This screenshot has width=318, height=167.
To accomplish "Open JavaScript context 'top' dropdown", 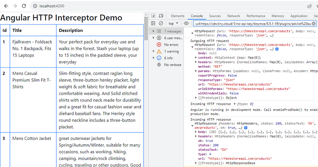I will [x=173, y=24].
